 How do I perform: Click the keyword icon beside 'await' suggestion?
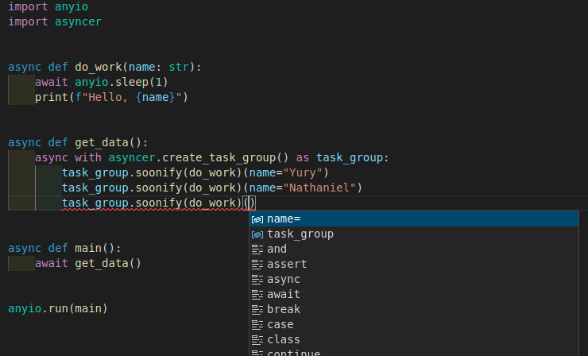point(257,294)
